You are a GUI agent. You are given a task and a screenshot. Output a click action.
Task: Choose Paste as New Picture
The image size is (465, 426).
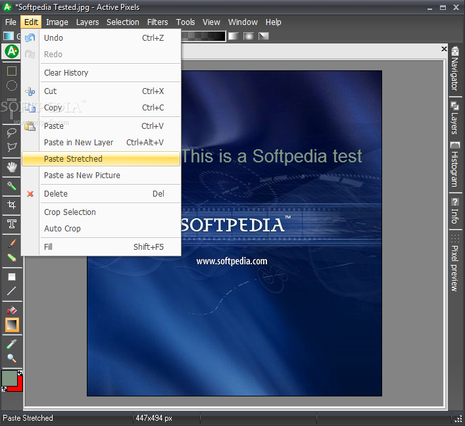[101, 176]
